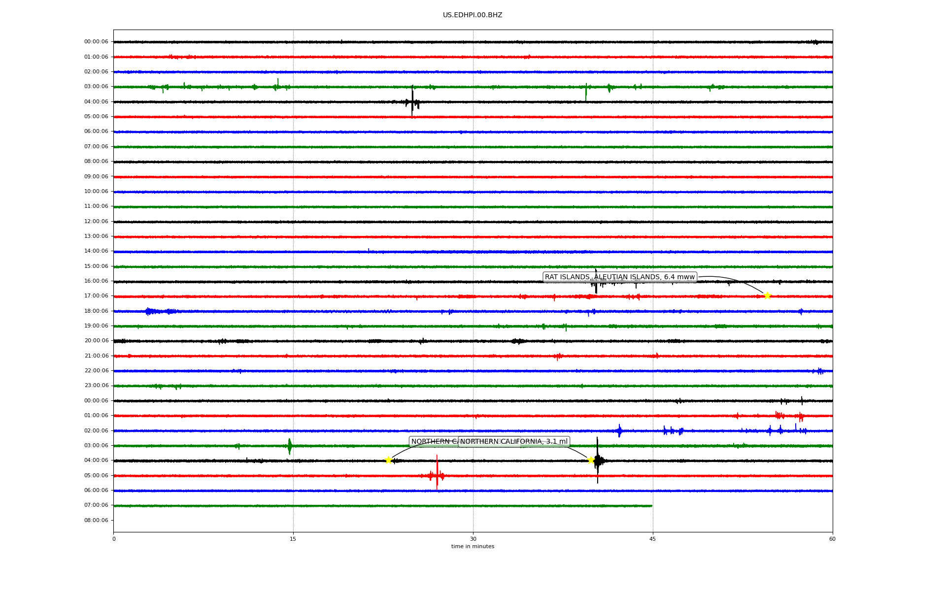Click the 23:00:06 time label
Screen dimensions: 946x591
coord(96,386)
